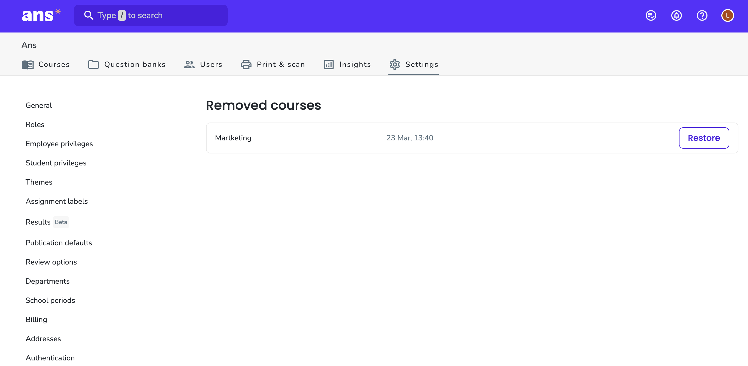
Task: Click the search magnifier icon
Action: click(89, 15)
